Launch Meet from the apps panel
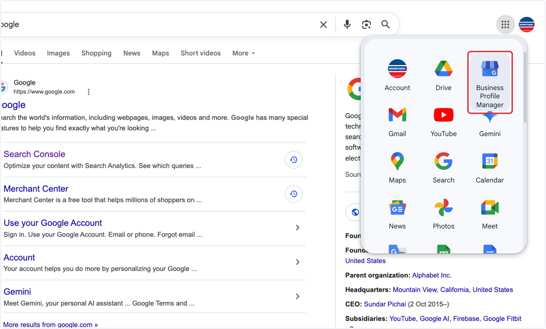The image size is (546, 329). pos(490,214)
